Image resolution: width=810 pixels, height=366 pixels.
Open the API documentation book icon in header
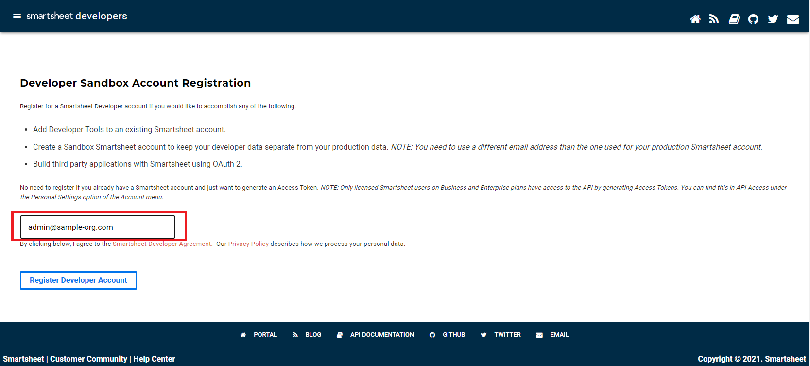pyautogui.click(x=734, y=19)
